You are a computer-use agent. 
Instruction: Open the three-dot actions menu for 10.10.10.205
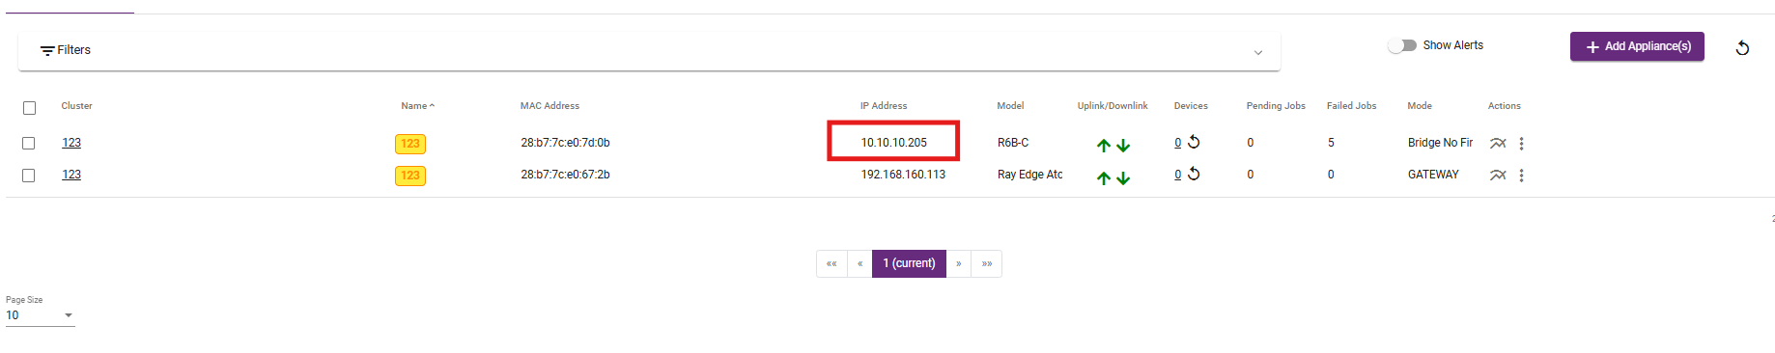[1521, 143]
